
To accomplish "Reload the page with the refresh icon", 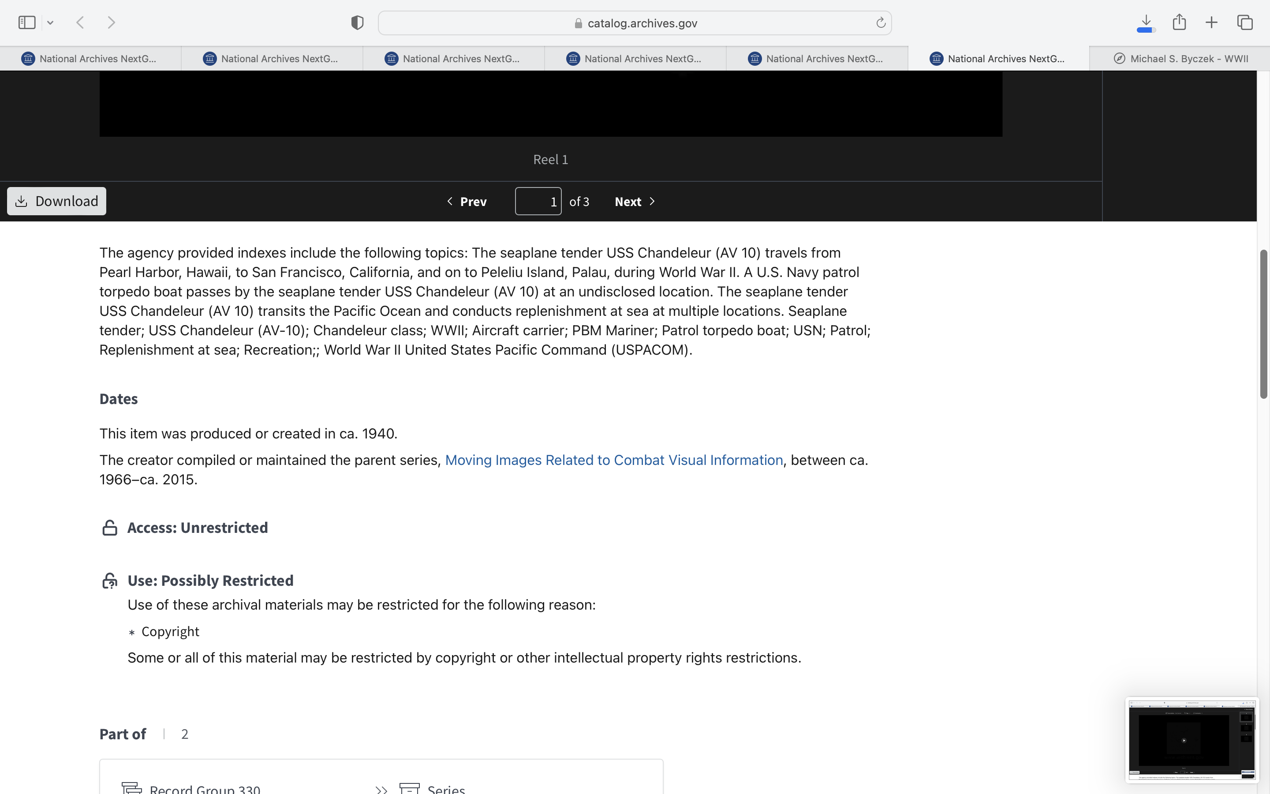I will pyautogui.click(x=881, y=22).
